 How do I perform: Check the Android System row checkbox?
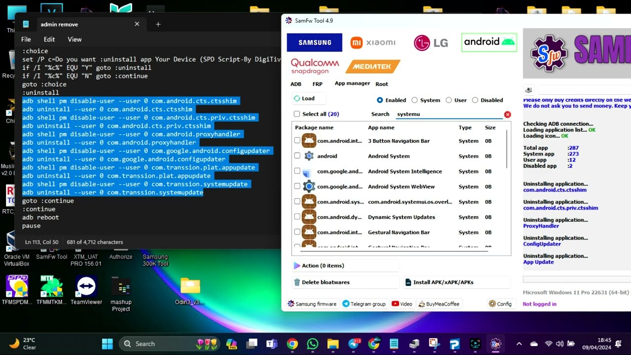[x=297, y=156]
